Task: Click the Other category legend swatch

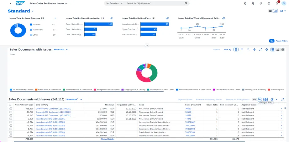Action: (x=31, y=35)
